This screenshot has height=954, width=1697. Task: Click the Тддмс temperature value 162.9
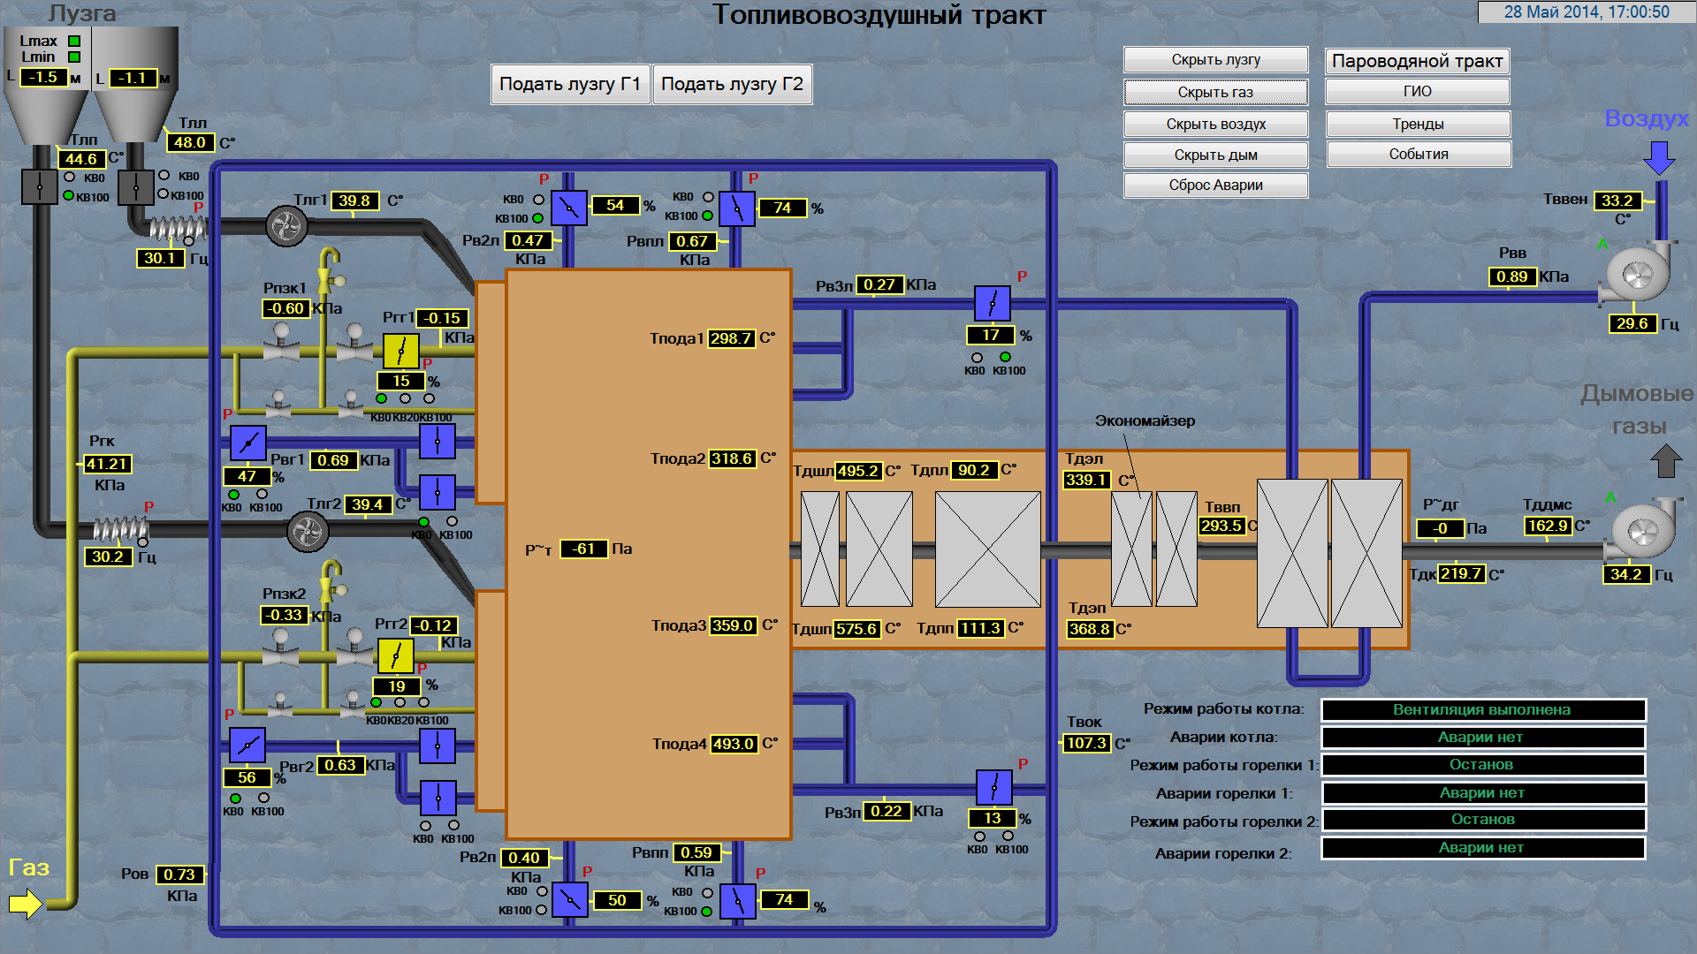point(1547,526)
